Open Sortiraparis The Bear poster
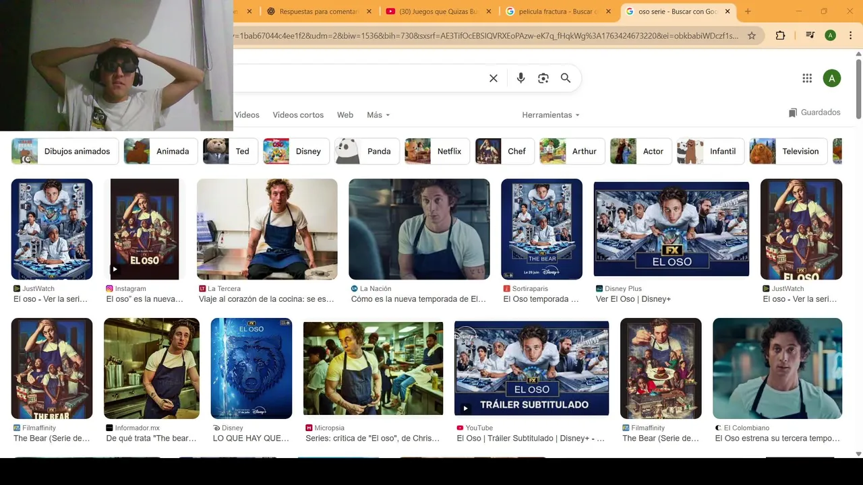The height and width of the screenshot is (485, 863). coord(541,229)
